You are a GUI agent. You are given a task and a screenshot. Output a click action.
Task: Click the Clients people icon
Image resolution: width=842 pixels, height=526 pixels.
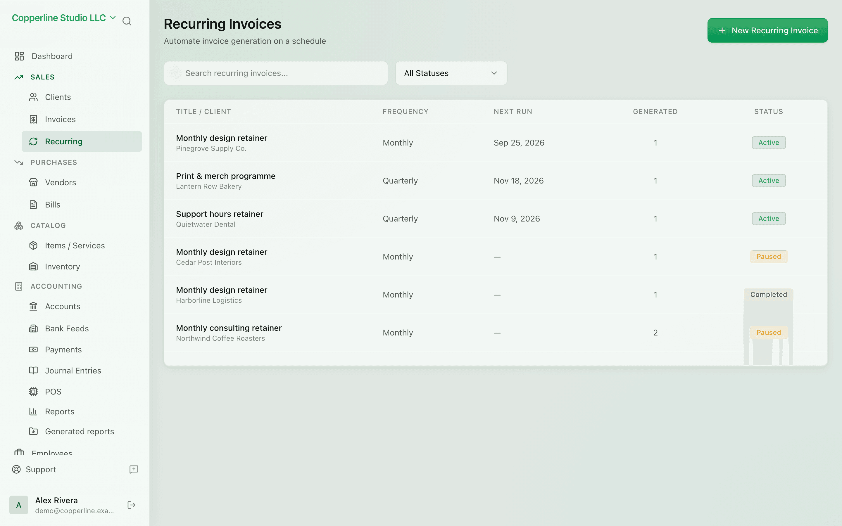click(x=33, y=97)
